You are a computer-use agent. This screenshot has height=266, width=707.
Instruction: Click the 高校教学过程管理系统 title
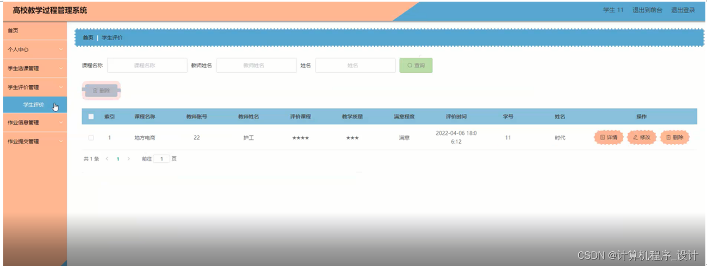(49, 10)
